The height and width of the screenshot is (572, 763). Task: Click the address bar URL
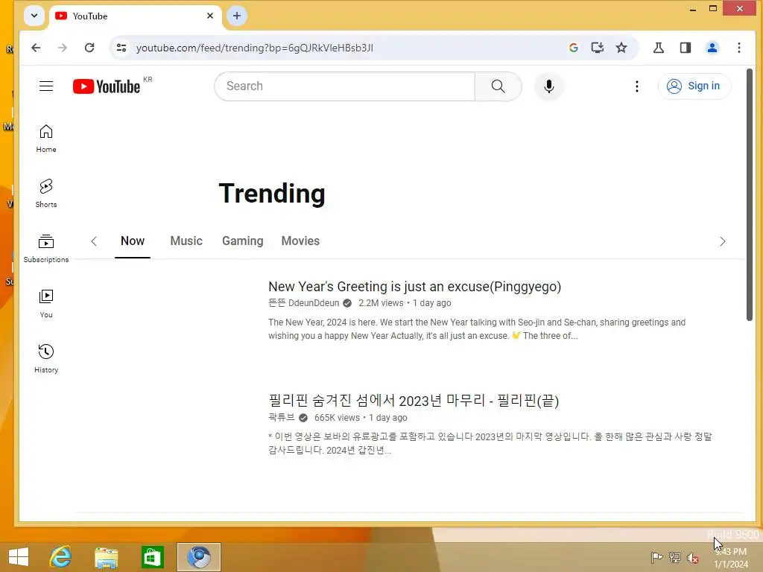pyautogui.click(x=255, y=48)
